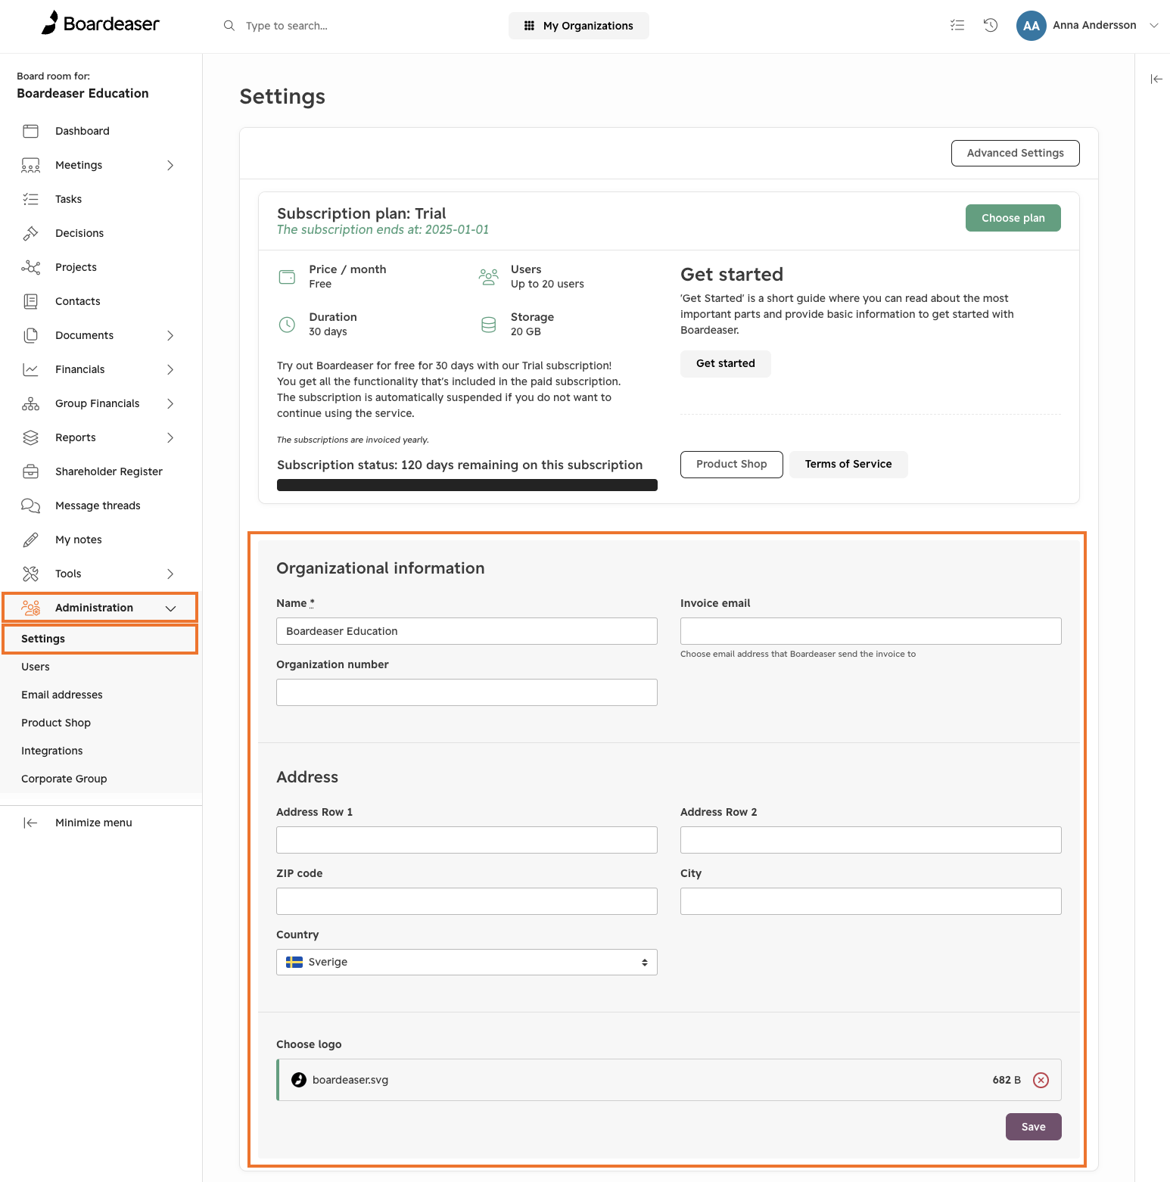Screen dimensions: 1170x1182
Task: Click the My notes pencil icon
Action: click(x=31, y=540)
